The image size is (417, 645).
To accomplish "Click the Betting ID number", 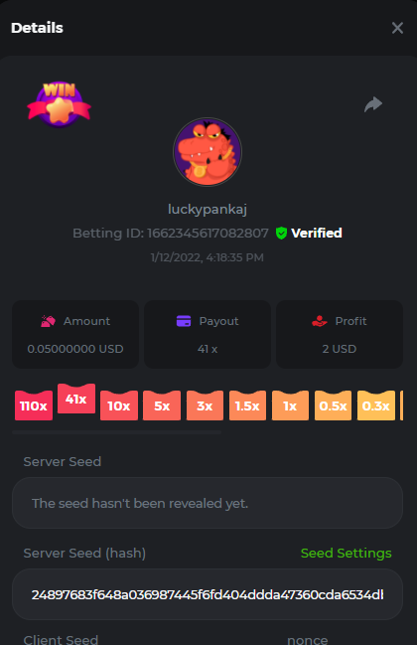I will click(208, 234).
